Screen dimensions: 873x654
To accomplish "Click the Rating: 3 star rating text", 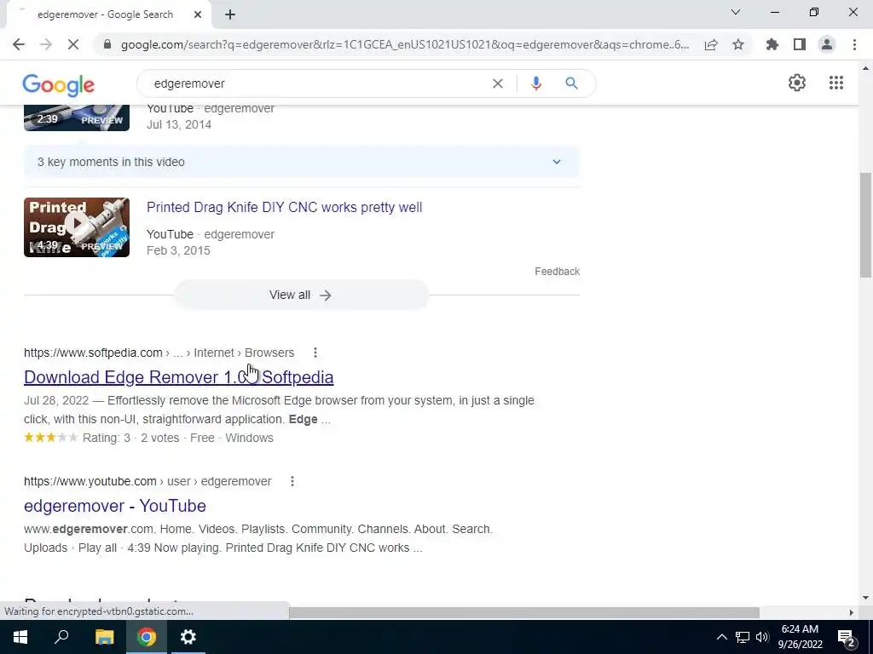I will pos(107,438).
